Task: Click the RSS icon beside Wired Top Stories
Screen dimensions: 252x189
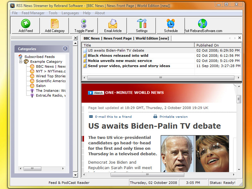Action: coord(32,76)
